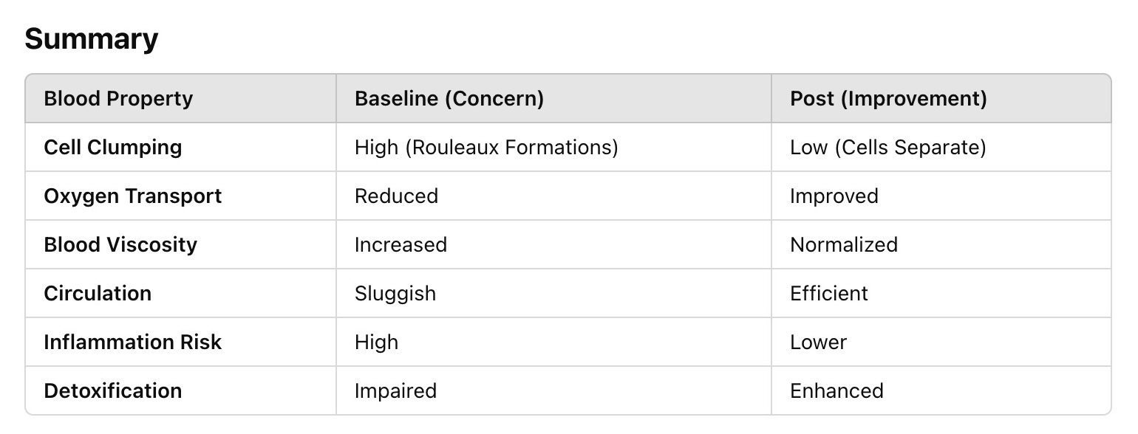Select the Improved cell for Oxygen Transport
Viewport: 1138px width, 434px height.
834,196
